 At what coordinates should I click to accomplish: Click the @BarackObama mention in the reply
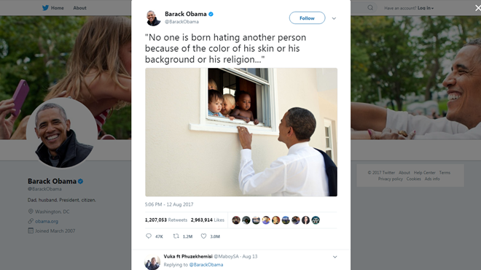(x=206, y=264)
